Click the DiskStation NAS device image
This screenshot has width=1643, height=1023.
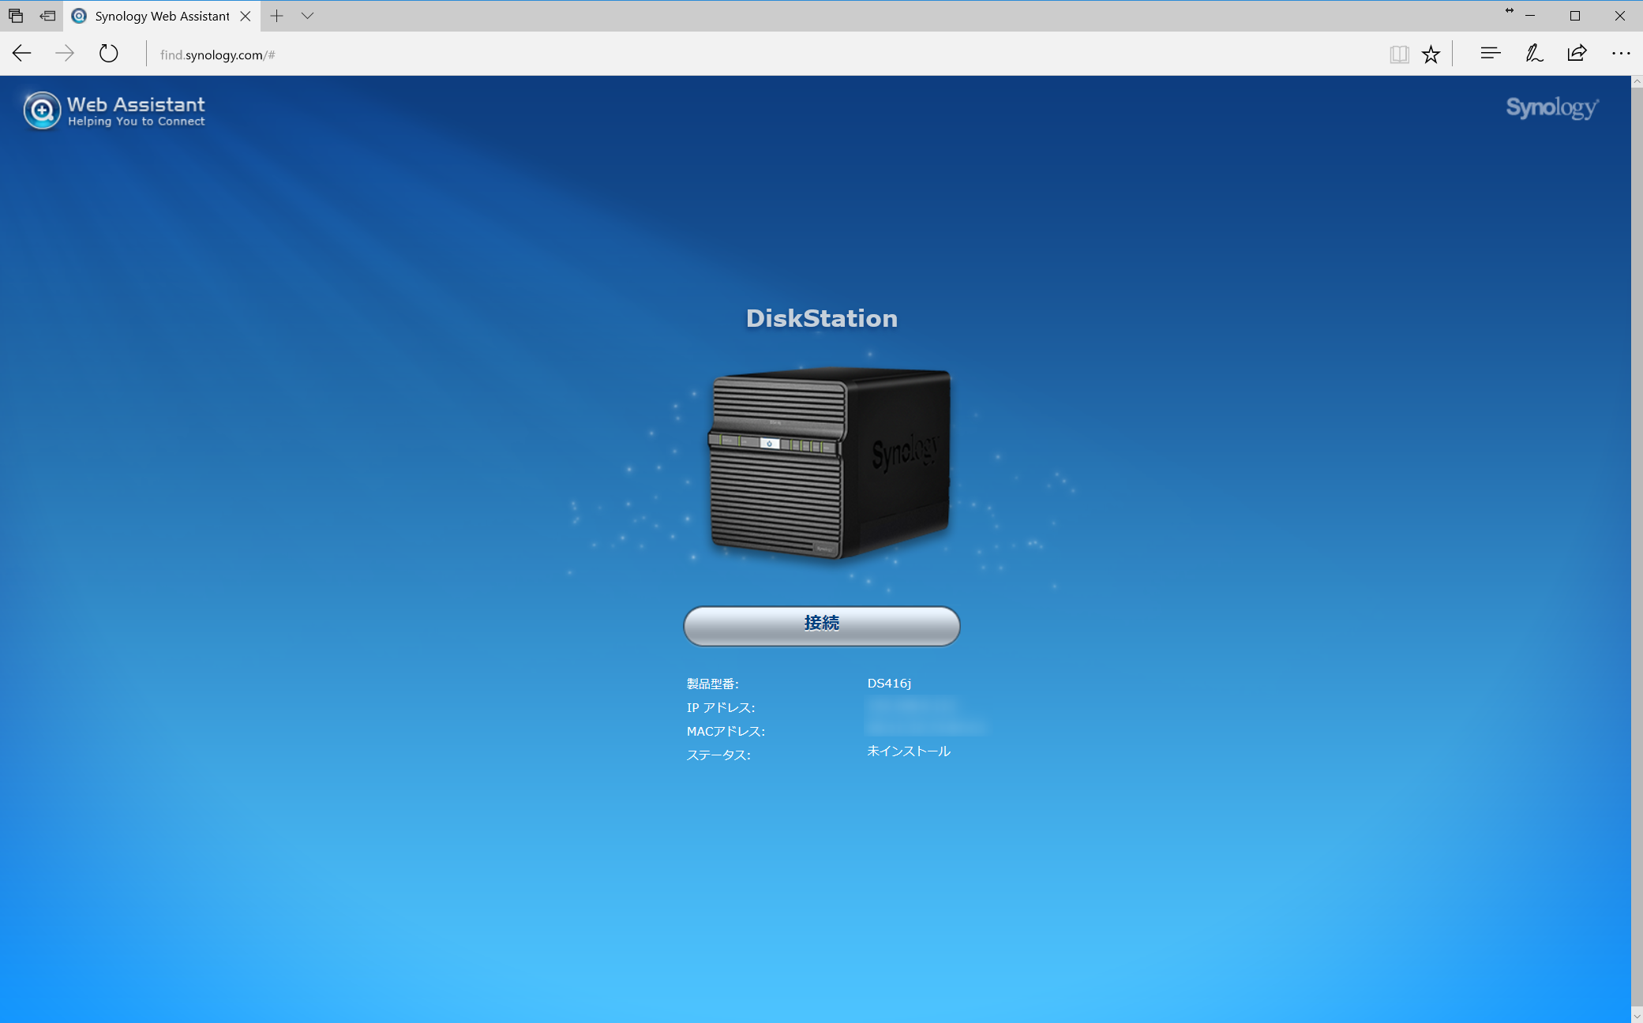[829, 464]
